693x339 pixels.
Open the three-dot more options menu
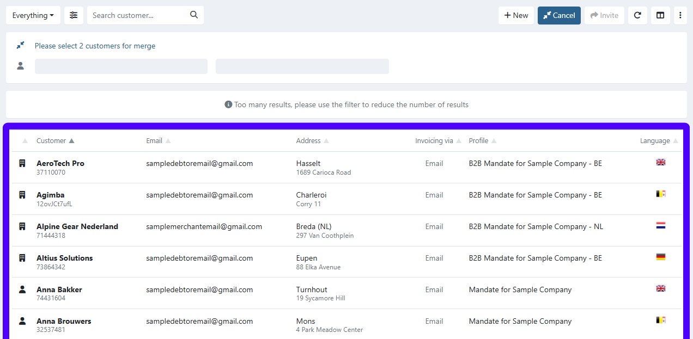680,15
